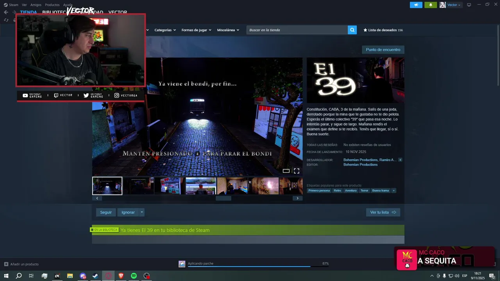Open Steam announcements megaphone icon
500x281 pixels.
click(x=416, y=5)
